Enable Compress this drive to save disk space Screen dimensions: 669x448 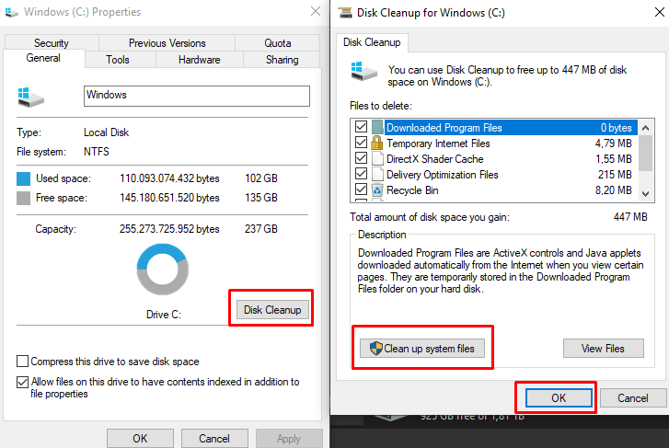click(x=23, y=361)
